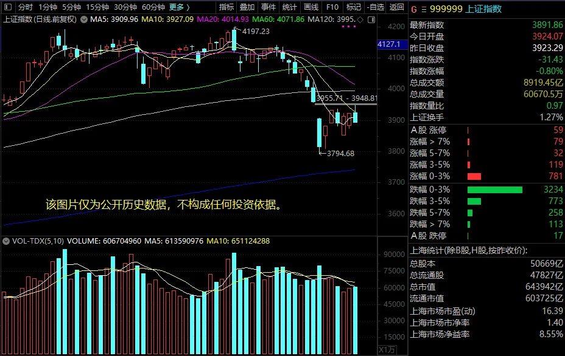The image size is (565, 356).
Task: Click the A股 涨停 row count 59
Action: point(558,130)
